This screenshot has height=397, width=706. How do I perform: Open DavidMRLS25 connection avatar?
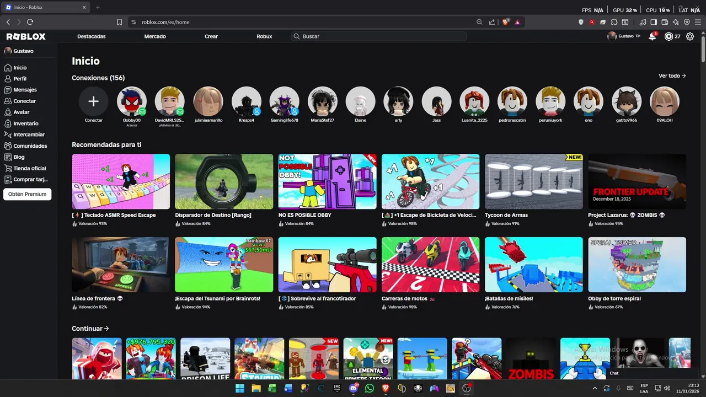pyautogui.click(x=169, y=101)
